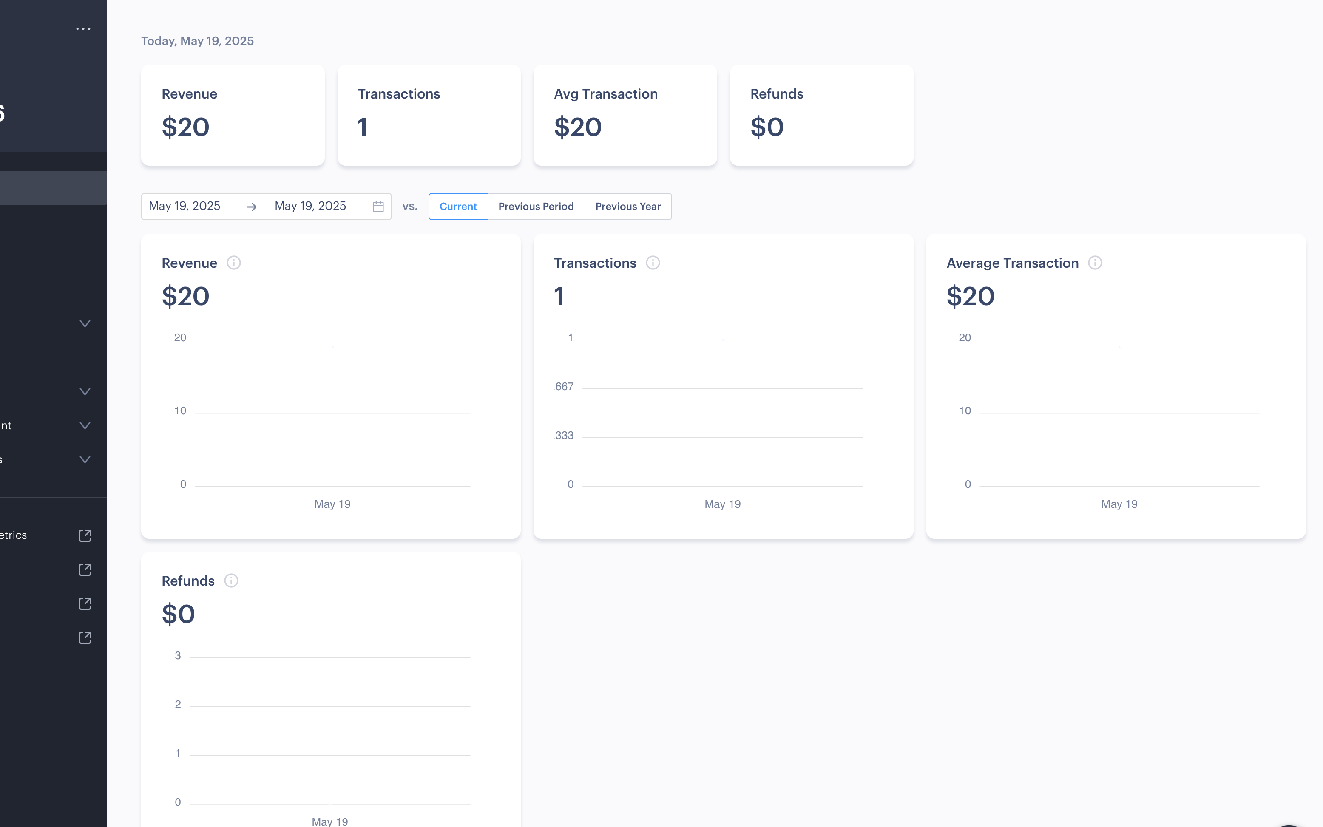Click the $0 value in Refunds chart card

pos(179,614)
